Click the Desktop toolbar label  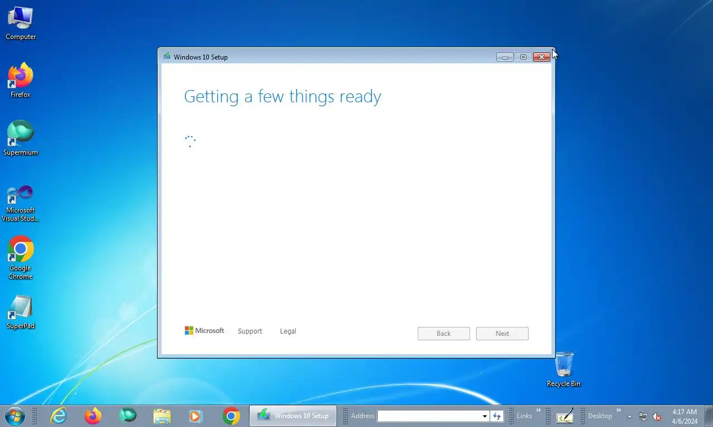[x=600, y=416]
